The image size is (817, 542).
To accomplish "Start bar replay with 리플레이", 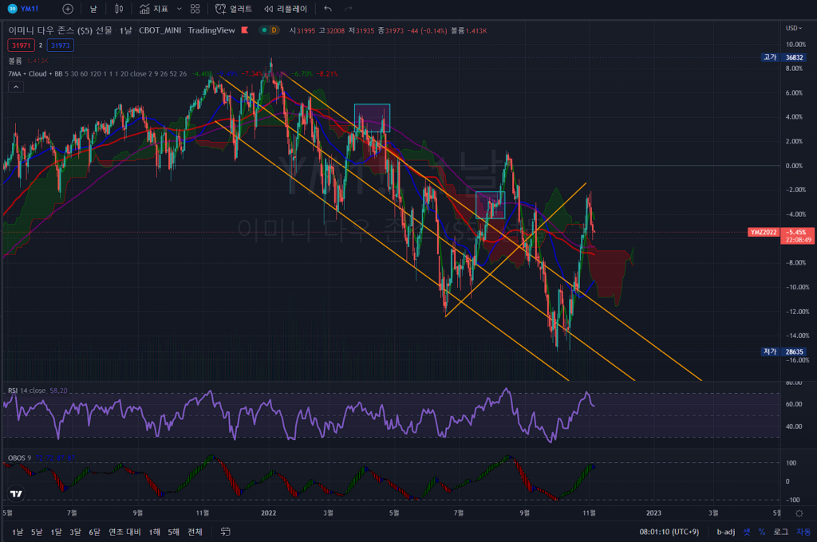I will tap(285, 9).
